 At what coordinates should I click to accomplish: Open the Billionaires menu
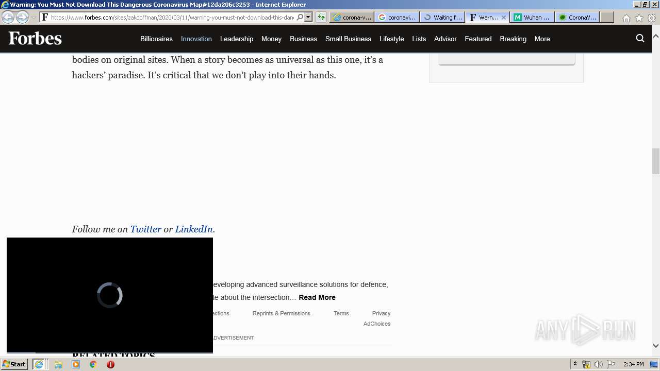pyautogui.click(x=156, y=39)
